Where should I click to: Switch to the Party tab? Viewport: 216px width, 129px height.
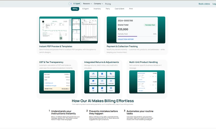(x=108, y=9)
